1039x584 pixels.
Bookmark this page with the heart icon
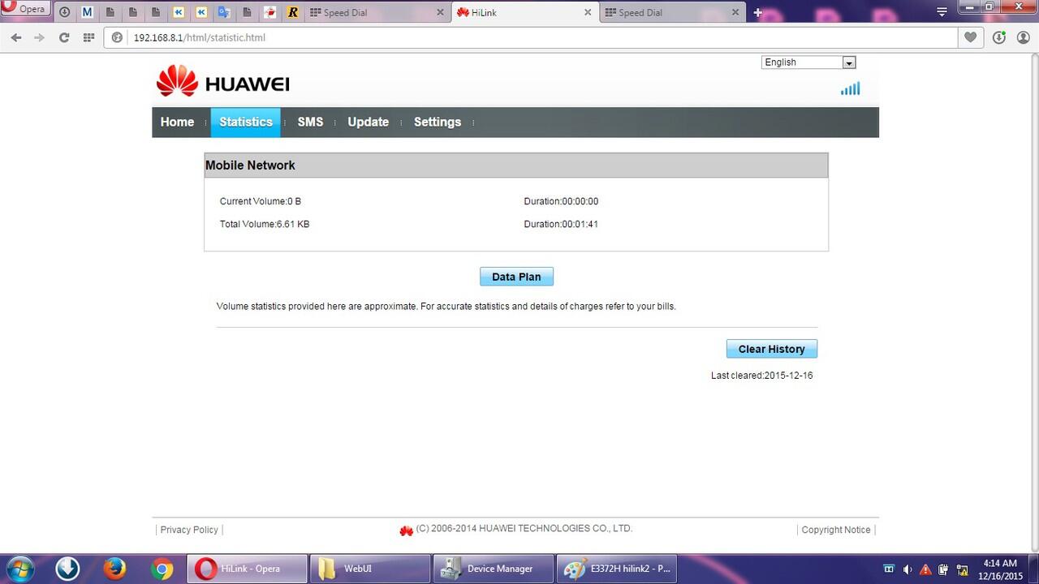(970, 37)
